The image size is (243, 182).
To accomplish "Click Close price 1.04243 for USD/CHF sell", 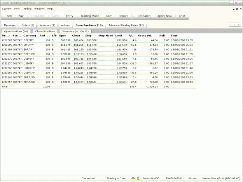I will click(x=78, y=68).
